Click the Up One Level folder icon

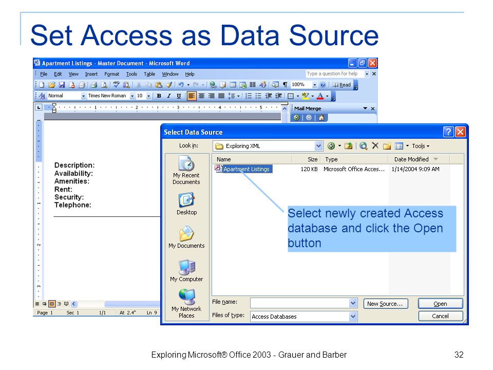point(348,145)
